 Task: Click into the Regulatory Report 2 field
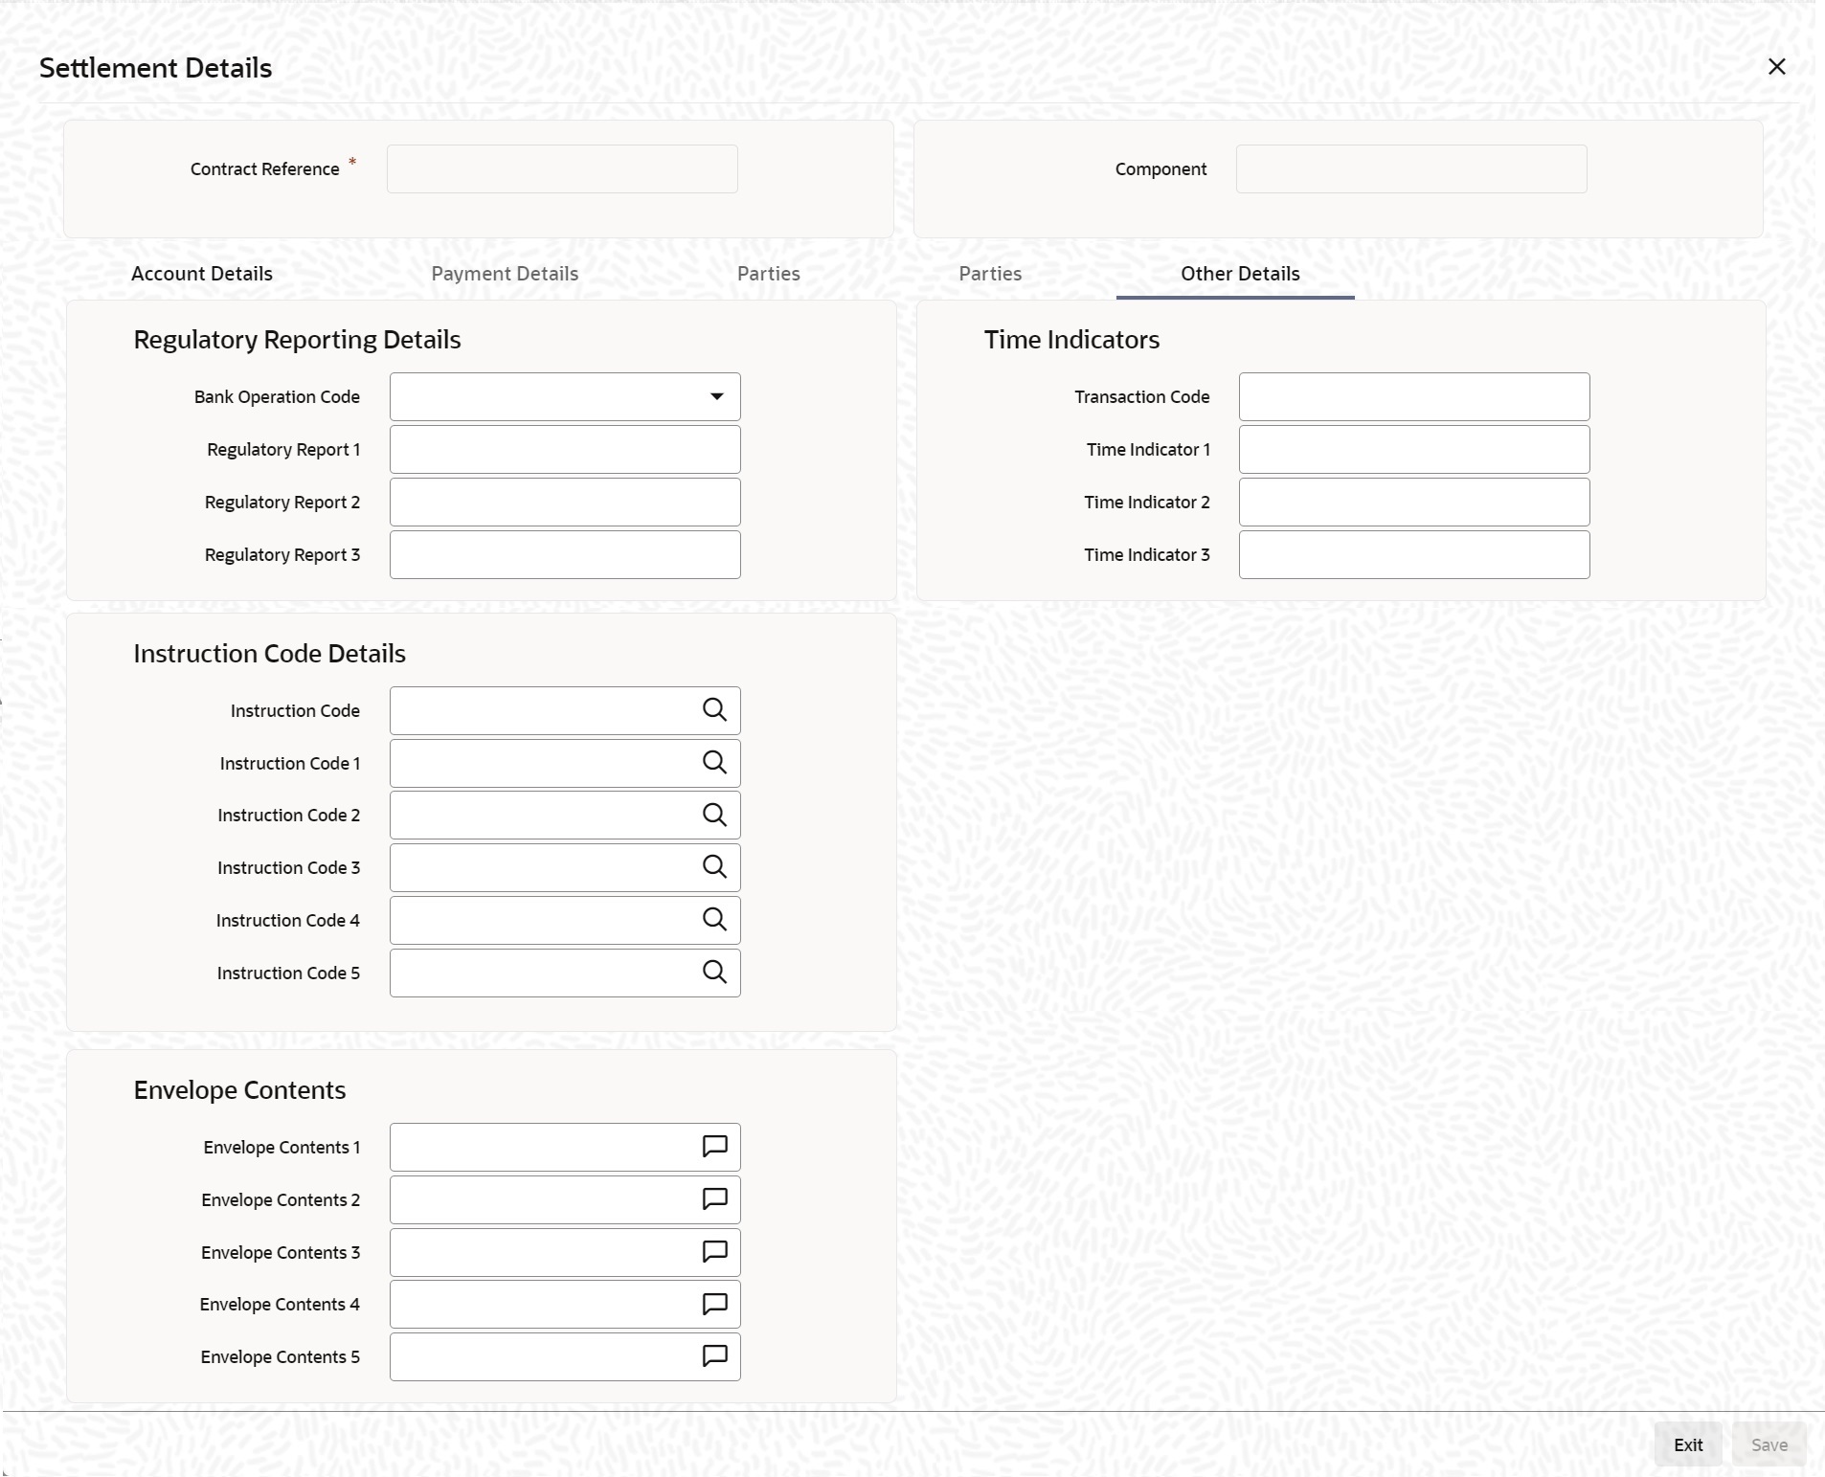click(565, 502)
